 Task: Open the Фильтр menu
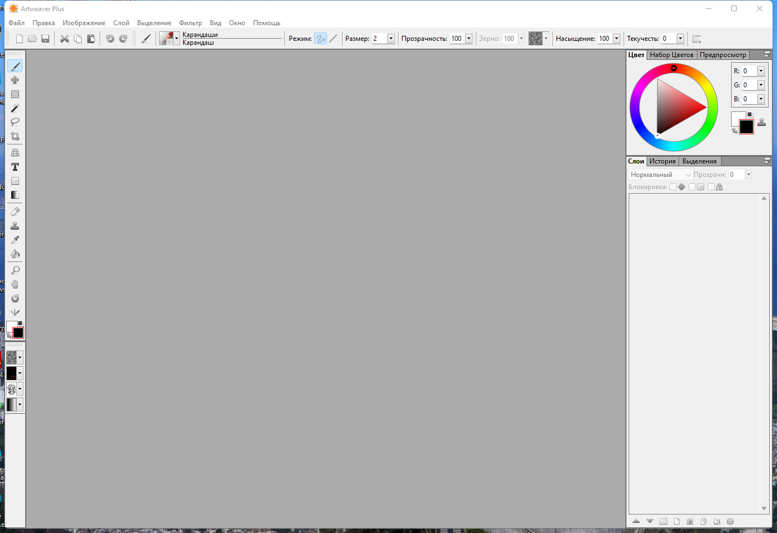(190, 23)
